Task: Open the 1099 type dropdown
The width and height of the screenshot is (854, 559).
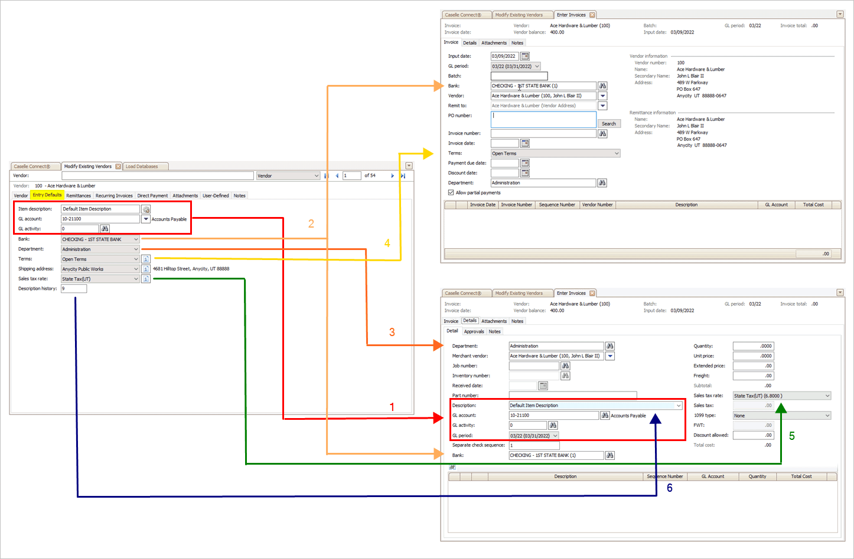Action: click(827, 416)
